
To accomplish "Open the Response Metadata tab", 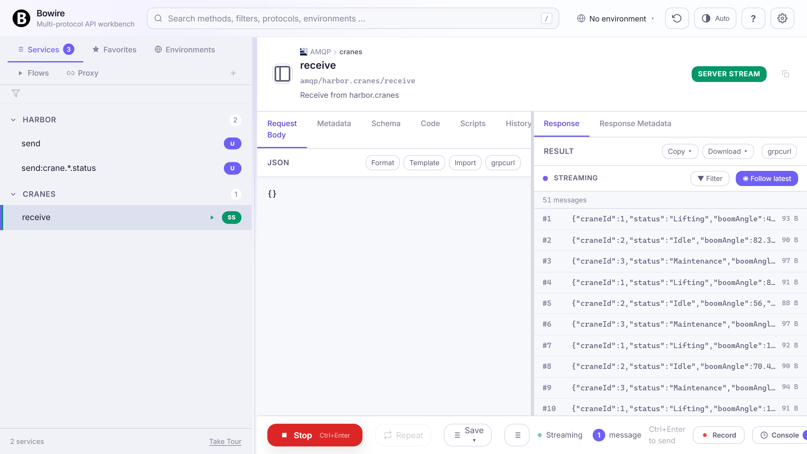I will click(635, 124).
